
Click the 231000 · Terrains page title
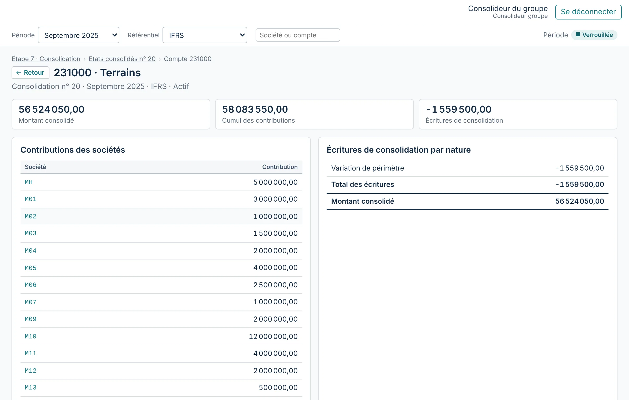tap(97, 73)
